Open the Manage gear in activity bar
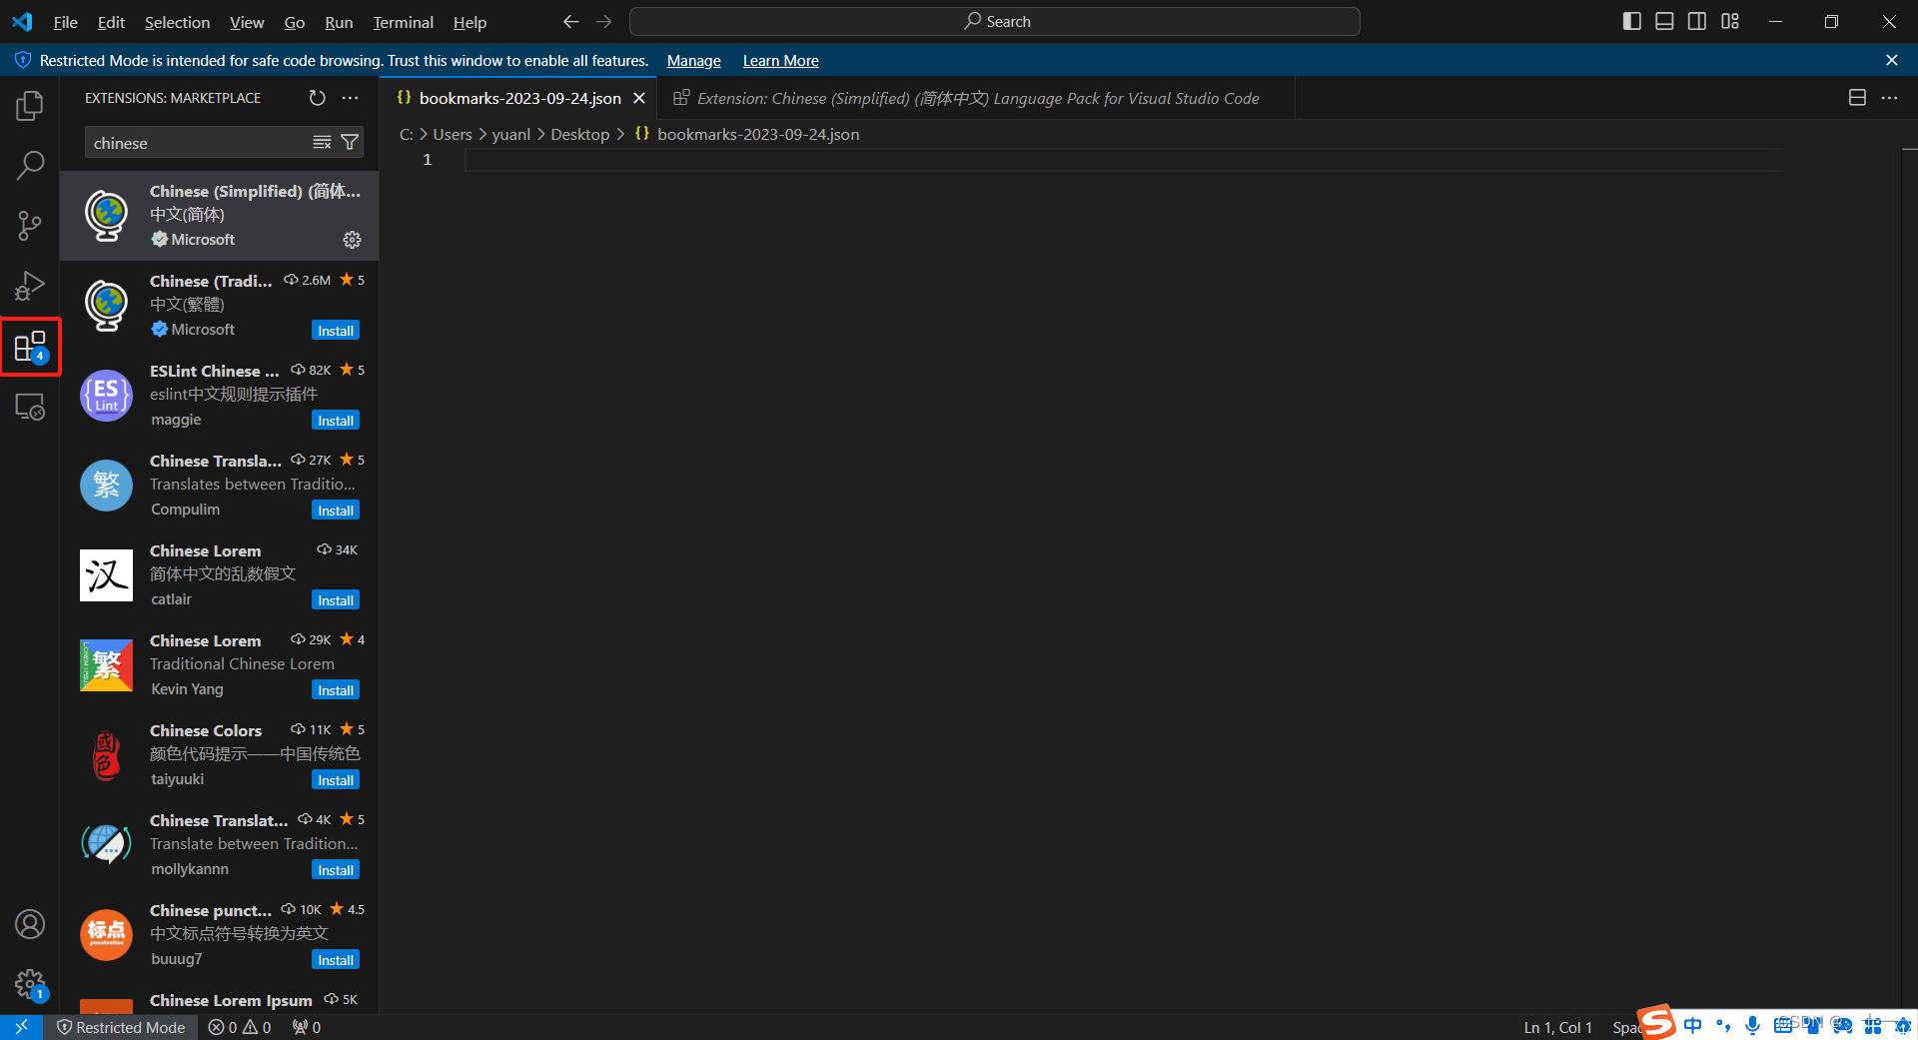This screenshot has width=1918, height=1040. [x=30, y=984]
